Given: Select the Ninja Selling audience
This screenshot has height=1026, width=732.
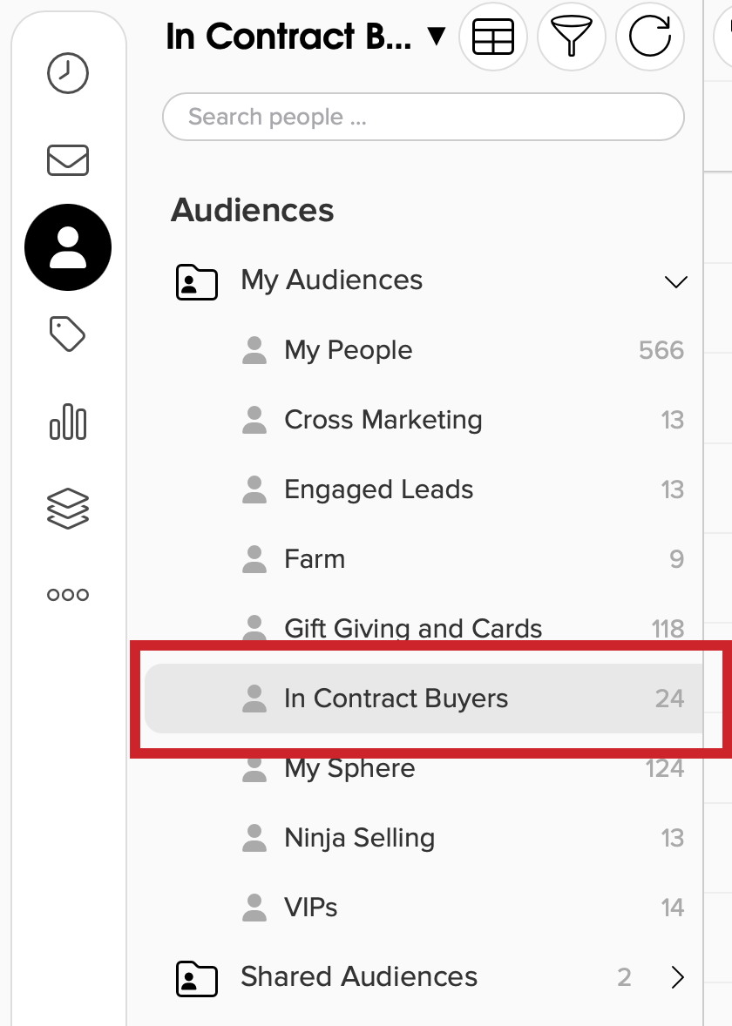Looking at the screenshot, I should click(359, 837).
